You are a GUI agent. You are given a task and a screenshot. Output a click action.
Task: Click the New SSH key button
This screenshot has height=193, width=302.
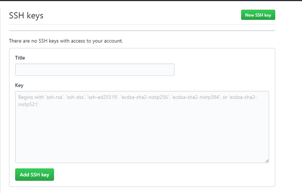(258, 15)
